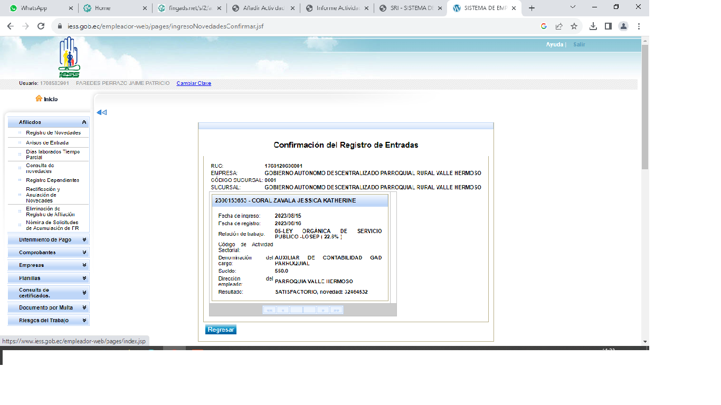Click the Inicio home icon
The width and height of the screenshot is (721, 405).
coord(39,99)
